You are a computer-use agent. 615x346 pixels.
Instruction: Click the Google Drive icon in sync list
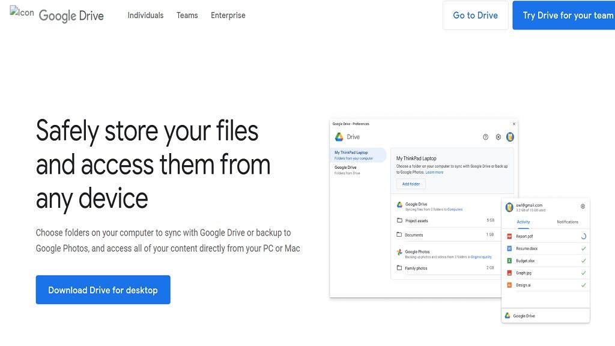[399, 205]
